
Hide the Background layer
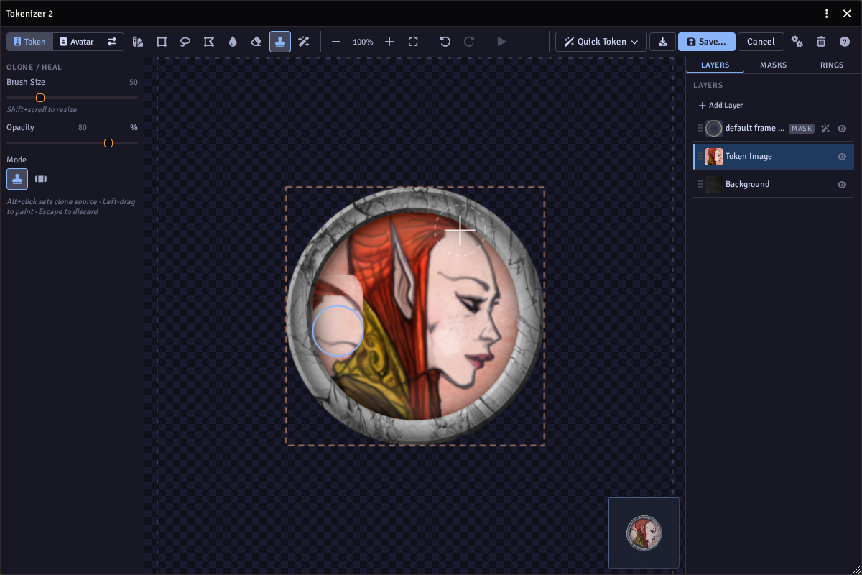click(843, 185)
